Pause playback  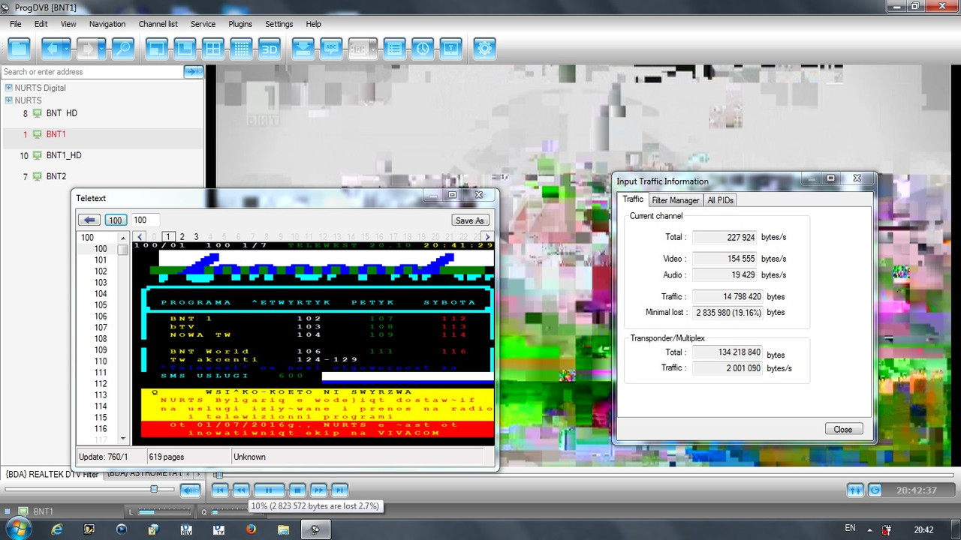click(x=269, y=490)
